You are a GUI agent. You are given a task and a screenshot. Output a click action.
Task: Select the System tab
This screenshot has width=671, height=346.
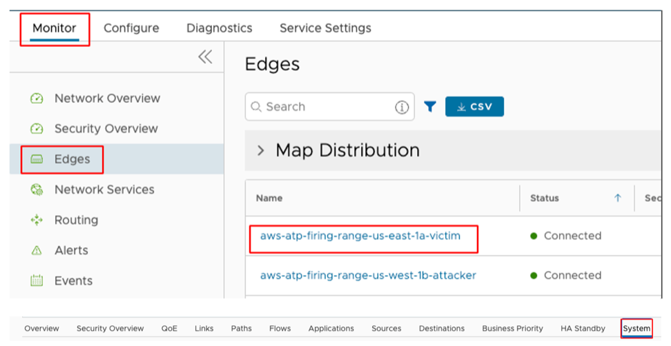[636, 328]
